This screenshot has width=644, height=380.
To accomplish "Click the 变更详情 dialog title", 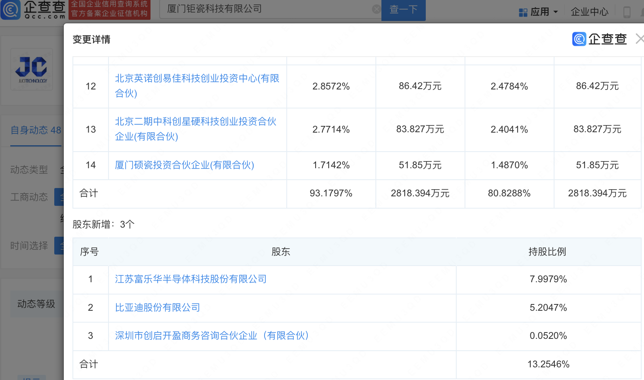I will point(91,40).
